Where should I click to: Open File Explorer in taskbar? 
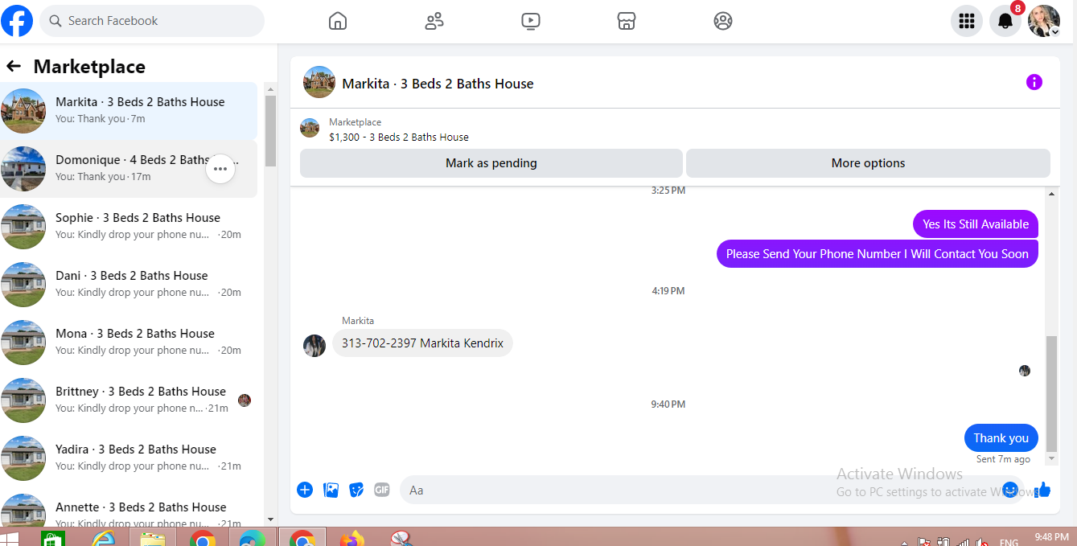[x=153, y=538]
